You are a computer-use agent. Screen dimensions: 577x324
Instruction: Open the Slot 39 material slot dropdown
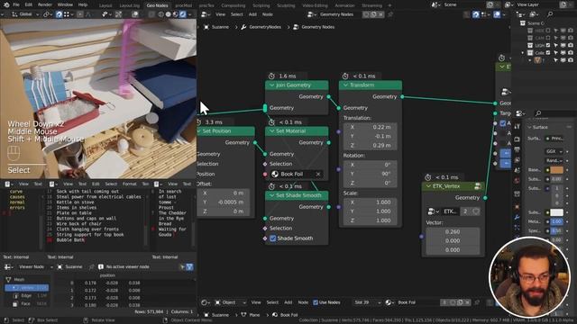pos(367,302)
